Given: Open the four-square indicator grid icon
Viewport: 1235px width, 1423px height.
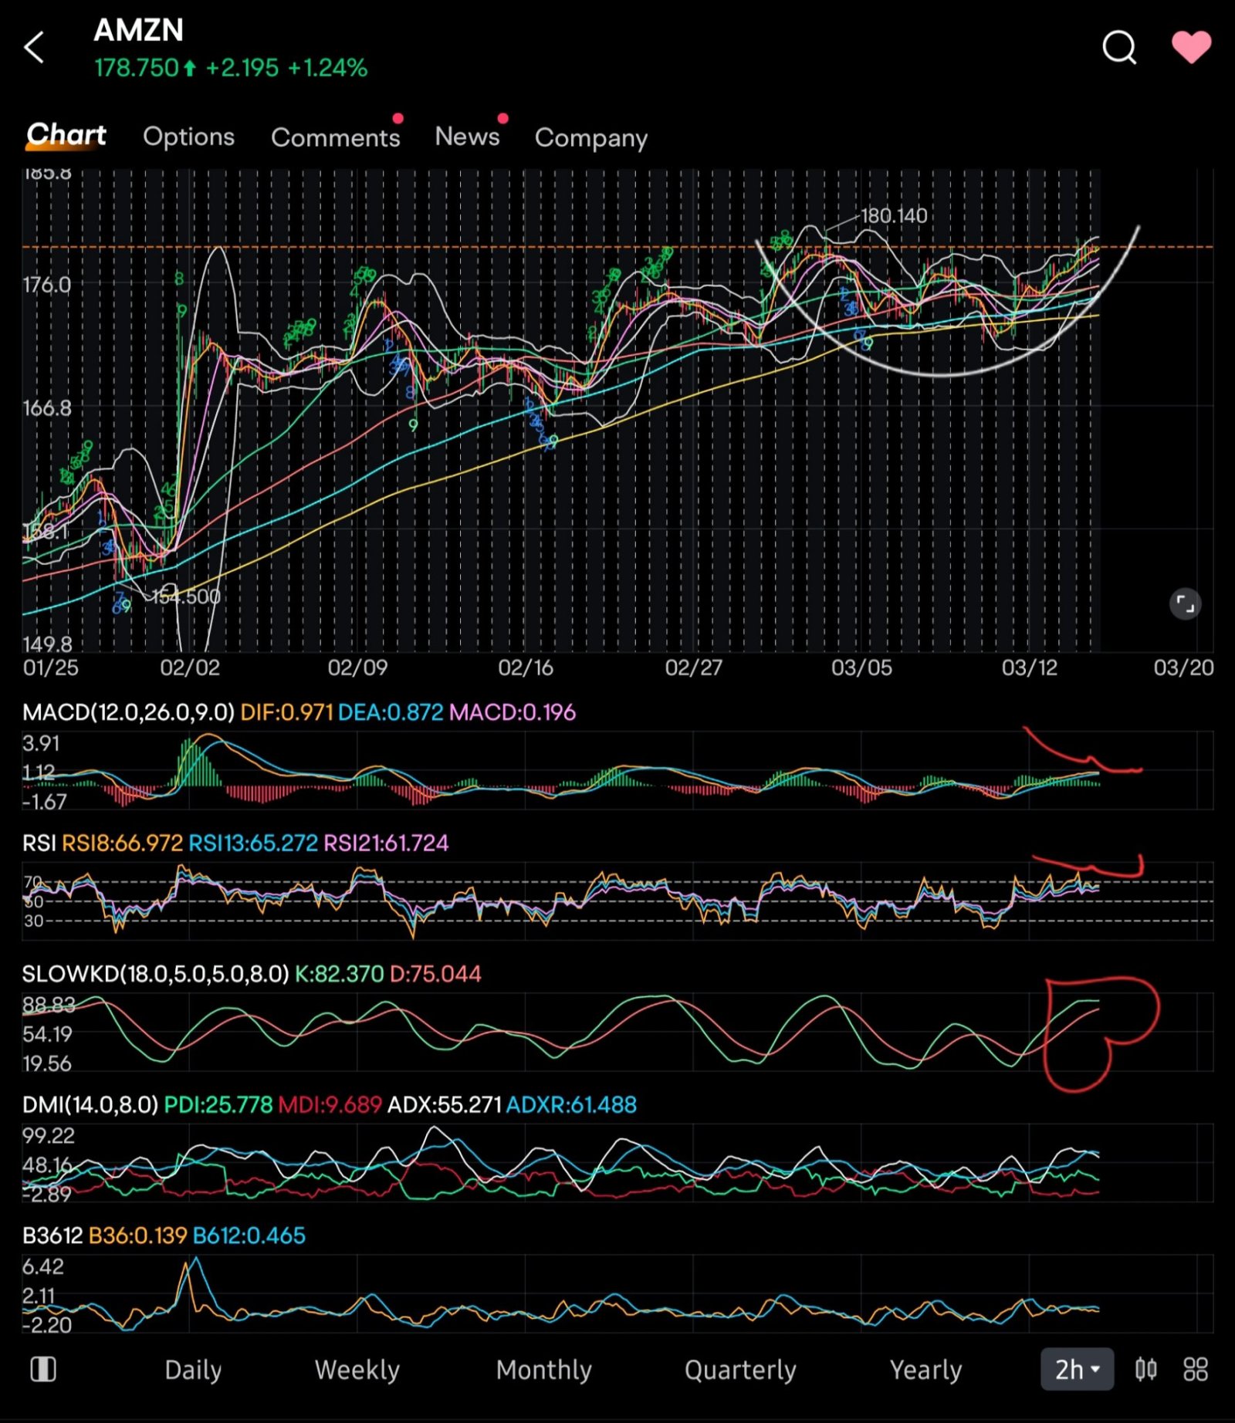Looking at the screenshot, I should (x=1195, y=1370).
